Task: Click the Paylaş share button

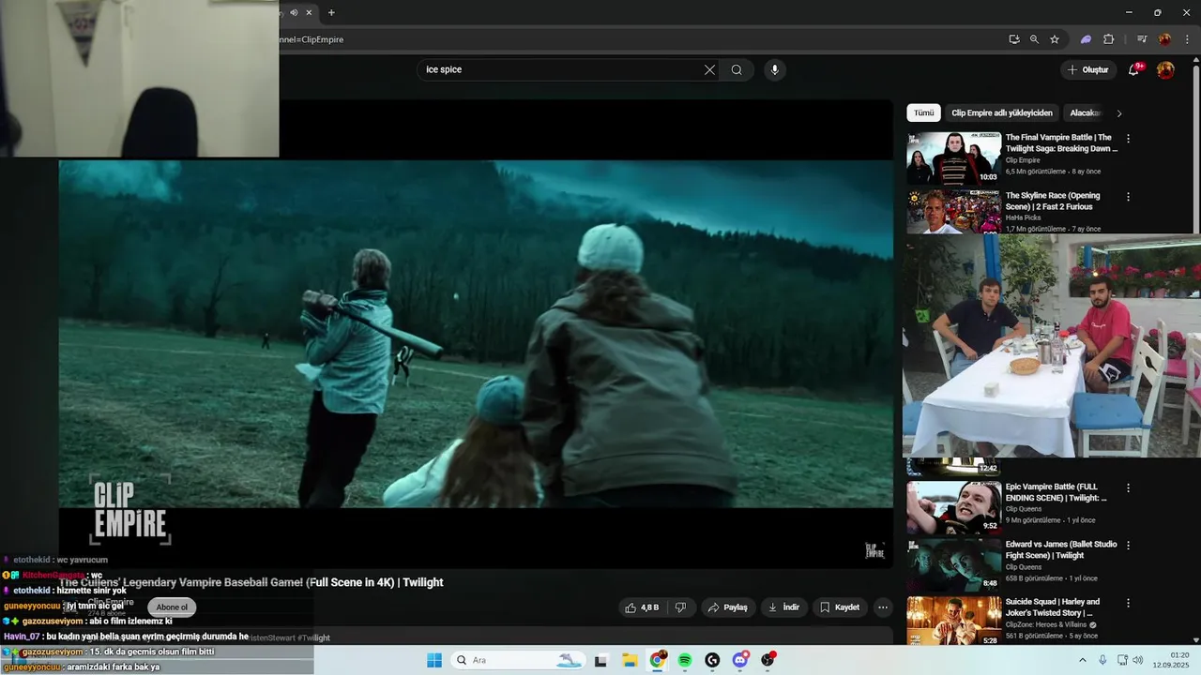Action: 728,607
